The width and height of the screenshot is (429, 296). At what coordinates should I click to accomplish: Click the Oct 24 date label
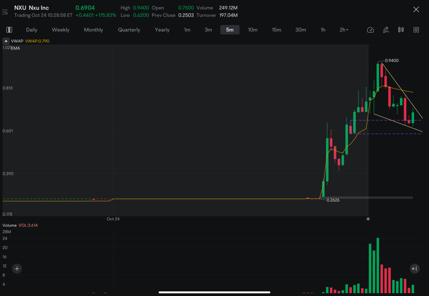[x=113, y=219]
